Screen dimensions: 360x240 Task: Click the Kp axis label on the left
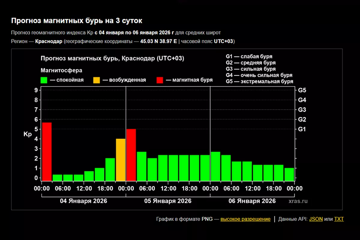27,135
